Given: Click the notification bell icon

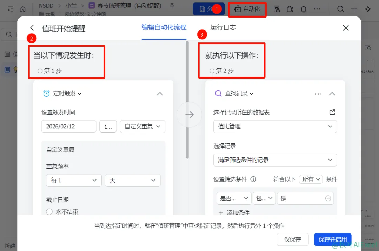Looking at the screenshot, I should [303, 9].
